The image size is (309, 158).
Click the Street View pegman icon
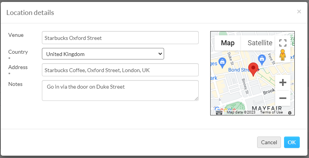282,55
